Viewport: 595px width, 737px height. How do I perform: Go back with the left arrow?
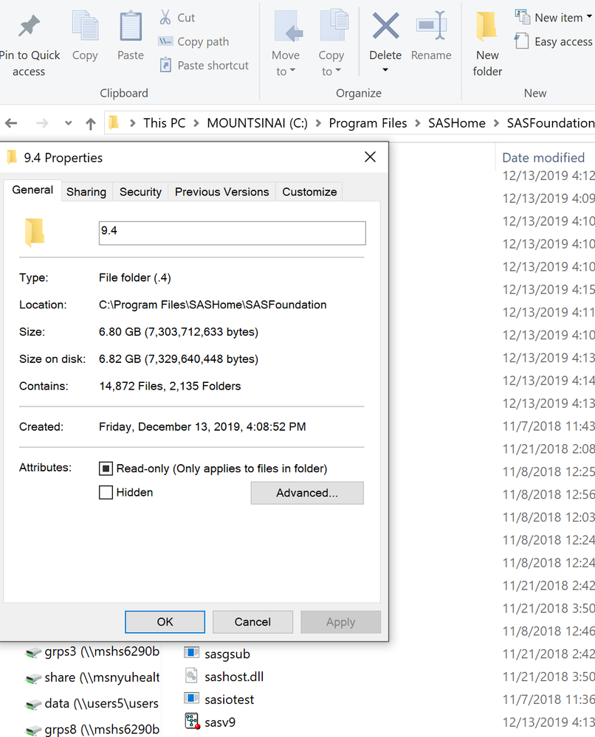coord(11,124)
